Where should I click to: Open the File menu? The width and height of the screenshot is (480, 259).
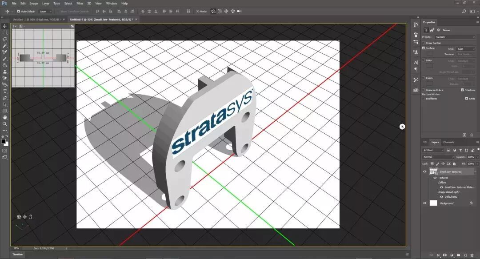14,4
